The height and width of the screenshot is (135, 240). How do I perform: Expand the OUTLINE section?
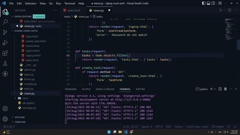19,117
